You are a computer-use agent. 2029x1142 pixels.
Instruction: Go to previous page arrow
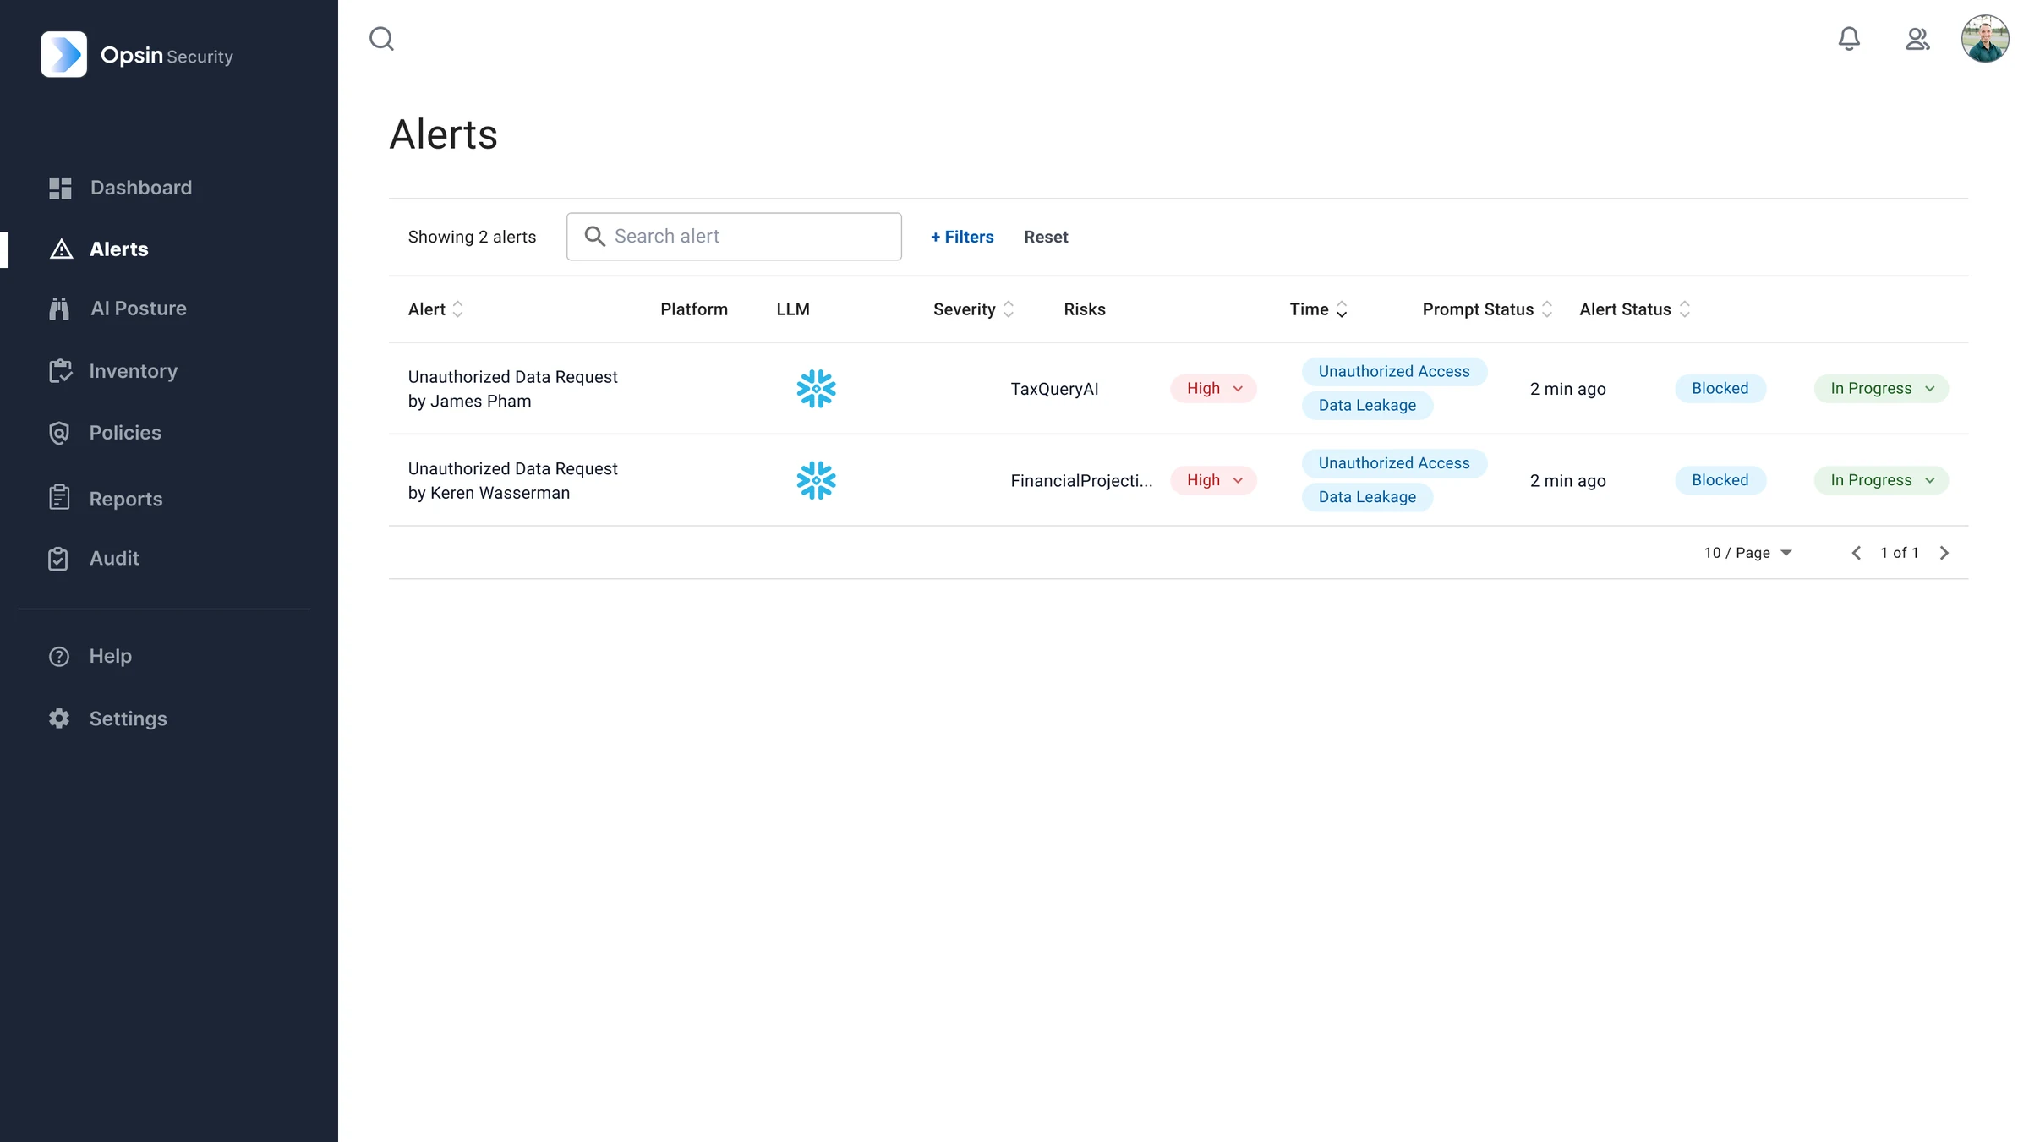coord(1856,553)
